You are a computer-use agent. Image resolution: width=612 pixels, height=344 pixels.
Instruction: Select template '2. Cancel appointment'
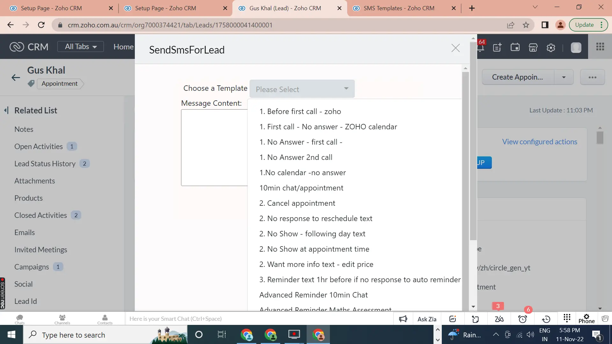[x=297, y=203]
